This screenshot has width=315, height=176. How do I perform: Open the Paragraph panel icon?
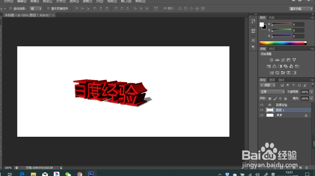(x=253, y=47)
